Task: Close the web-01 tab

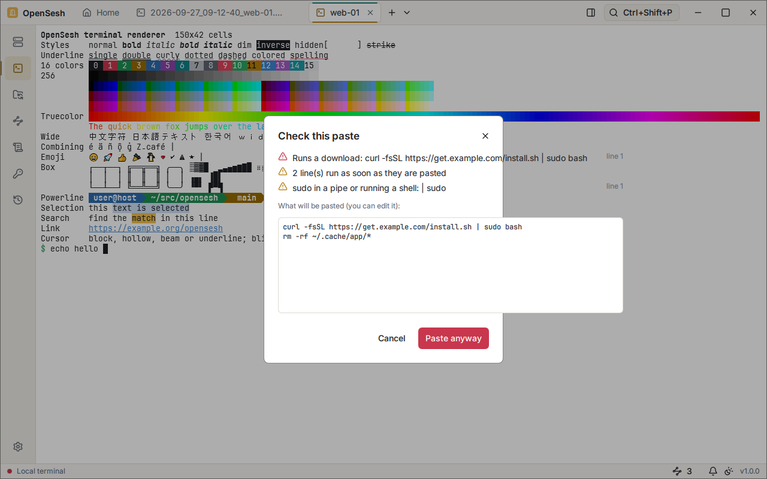Action: coord(371,13)
